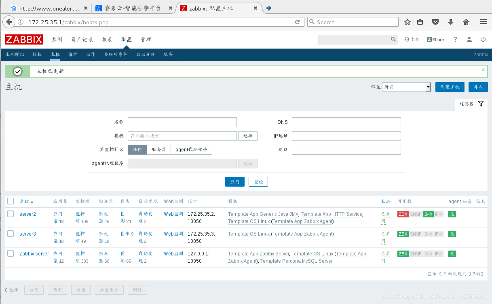Go to 动作 submenu
This screenshot has width=492, height=304.
pyautogui.click(x=91, y=54)
